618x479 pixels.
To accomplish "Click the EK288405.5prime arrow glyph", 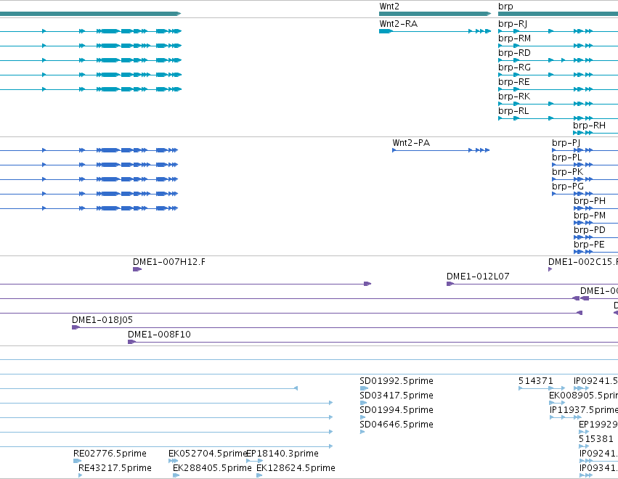I will [176, 475].
